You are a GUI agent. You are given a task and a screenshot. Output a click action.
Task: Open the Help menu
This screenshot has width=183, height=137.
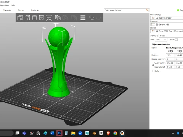pyautogui.click(x=13, y=5)
